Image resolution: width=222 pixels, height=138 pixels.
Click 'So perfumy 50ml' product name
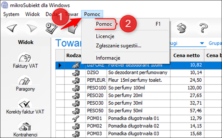pos(125,111)
